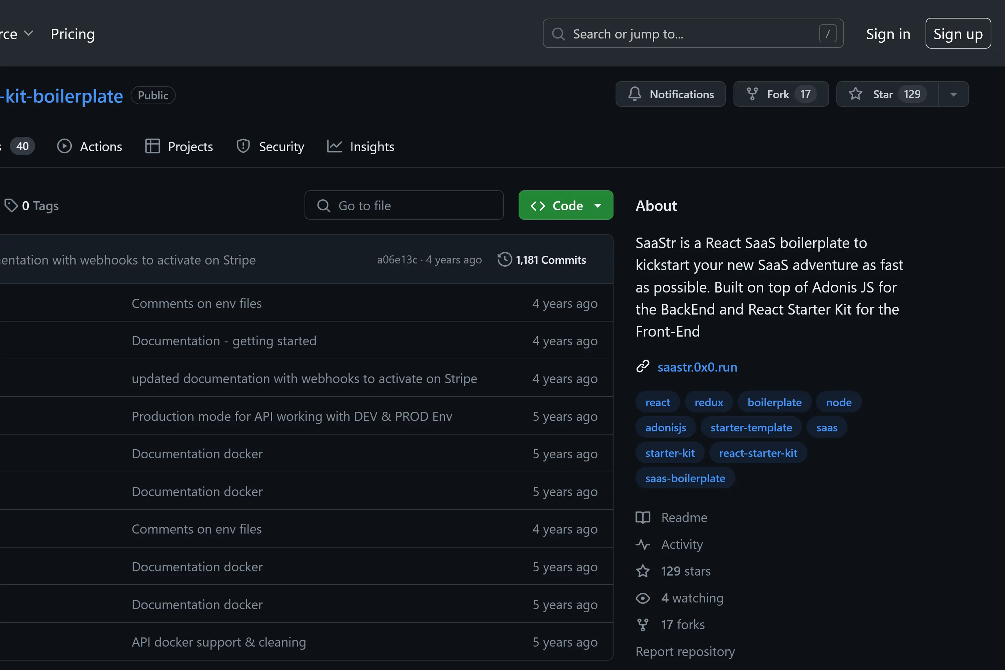Click the Fork icon button

pyautogui.click(x=752, y=94)
